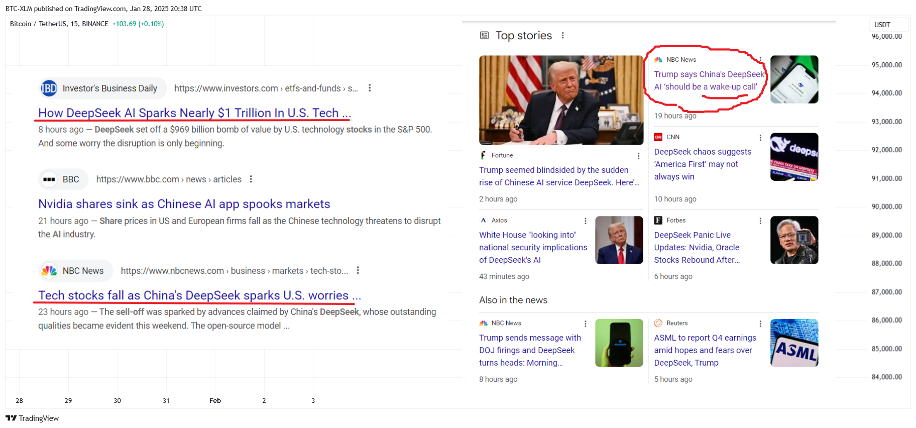The image size is (916, 428).
Task: Click the Also in the news heading
Action: coord(513,300)
